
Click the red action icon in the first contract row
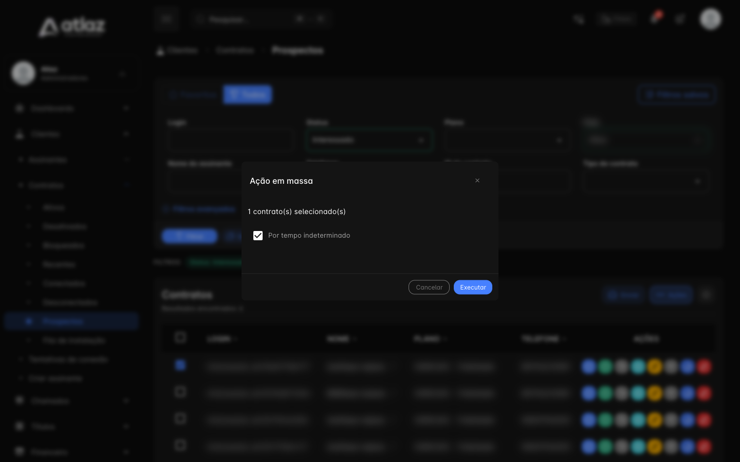704,367
